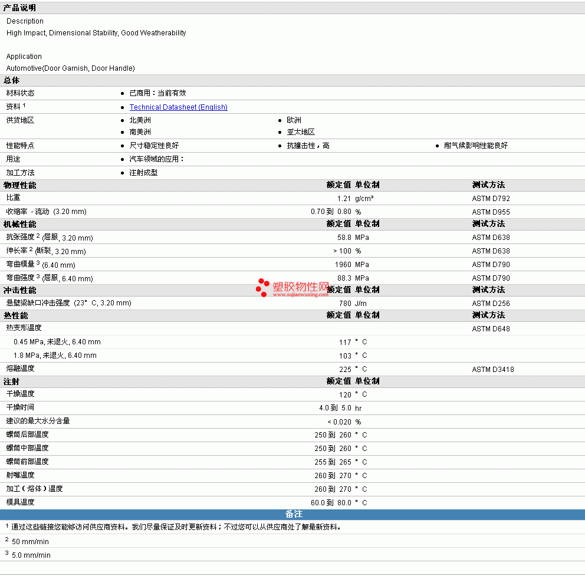This screenshot has width=585, height=576.
Task: Click the 供货地区 row label
Action: [20, 120]
